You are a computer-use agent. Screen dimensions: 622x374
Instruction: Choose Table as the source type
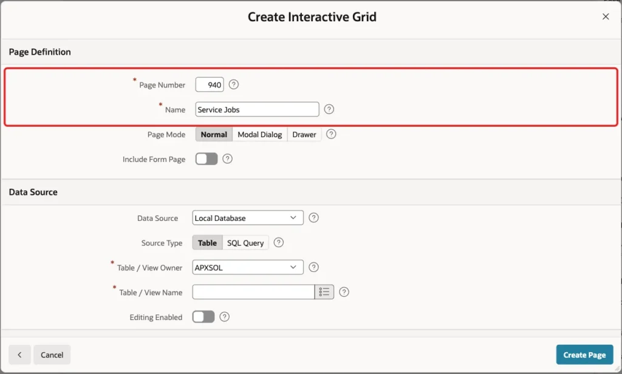tap(208, 243)
